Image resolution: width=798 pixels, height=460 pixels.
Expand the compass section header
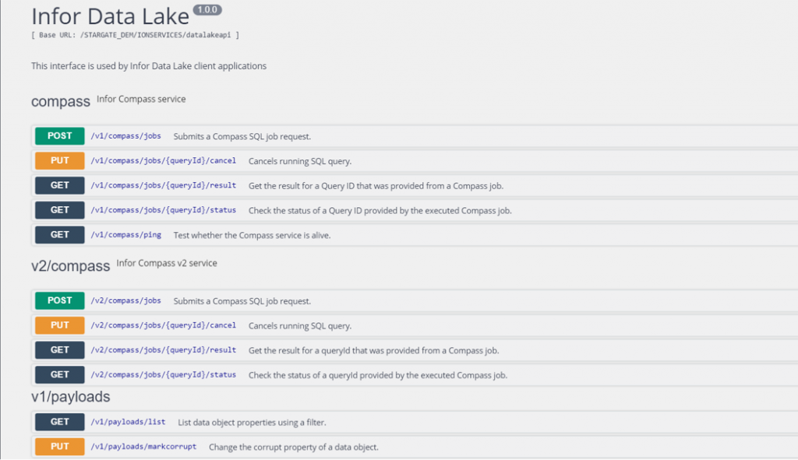[61, 102]
